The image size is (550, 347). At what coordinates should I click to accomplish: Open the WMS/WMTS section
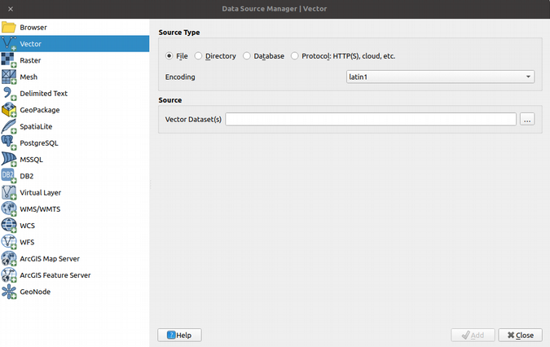pyautogui.click(x=41, y=209)
